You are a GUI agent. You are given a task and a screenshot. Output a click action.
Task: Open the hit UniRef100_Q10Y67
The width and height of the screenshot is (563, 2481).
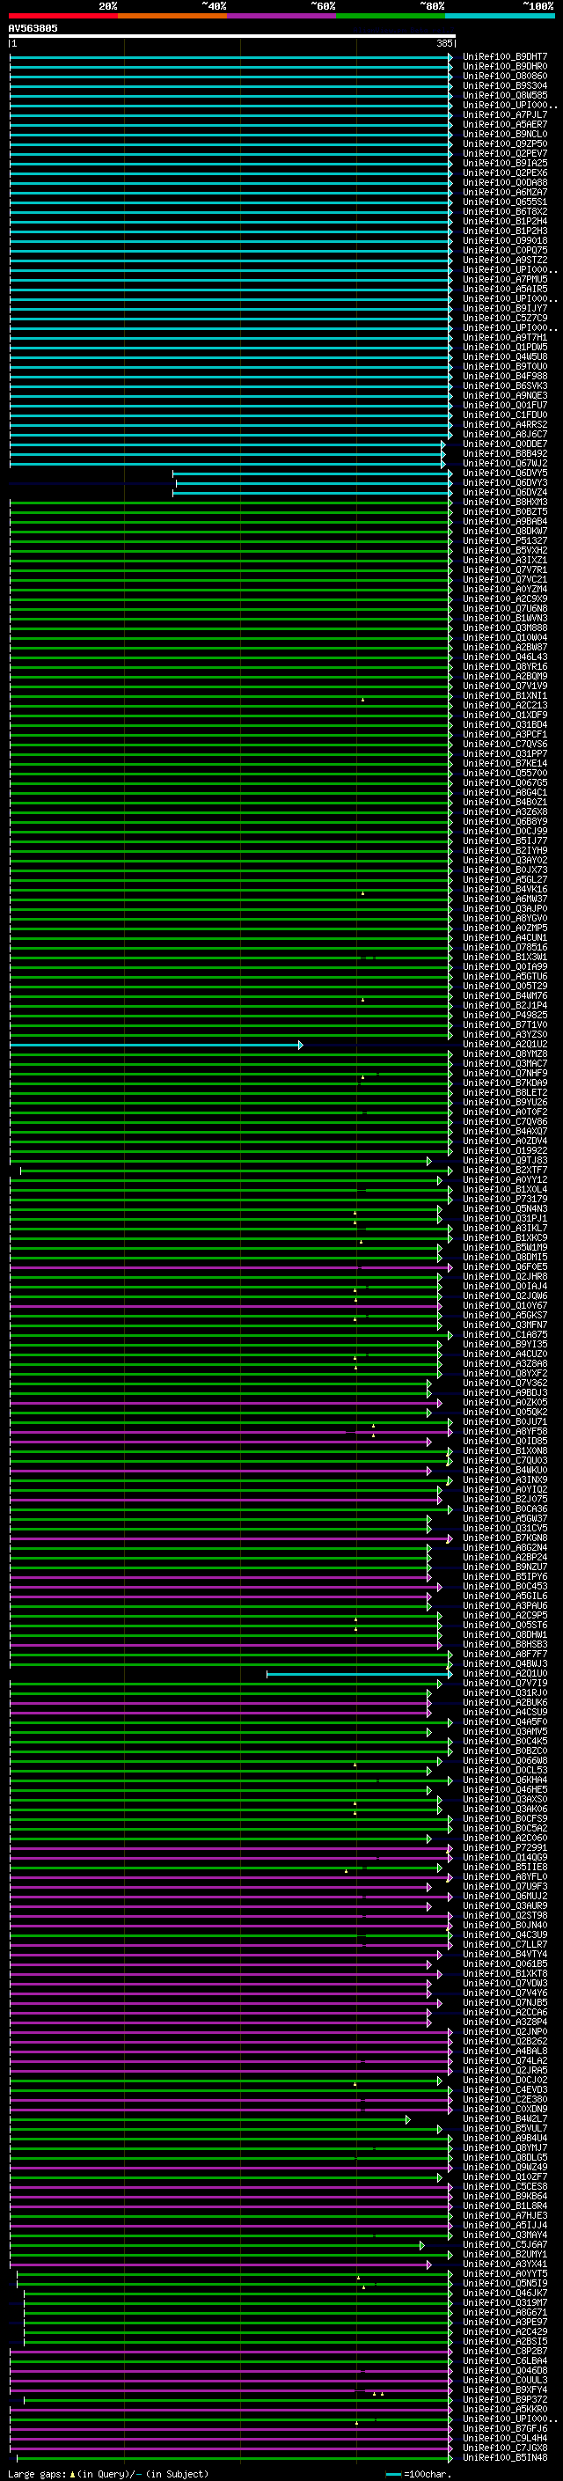[505, 1307]
